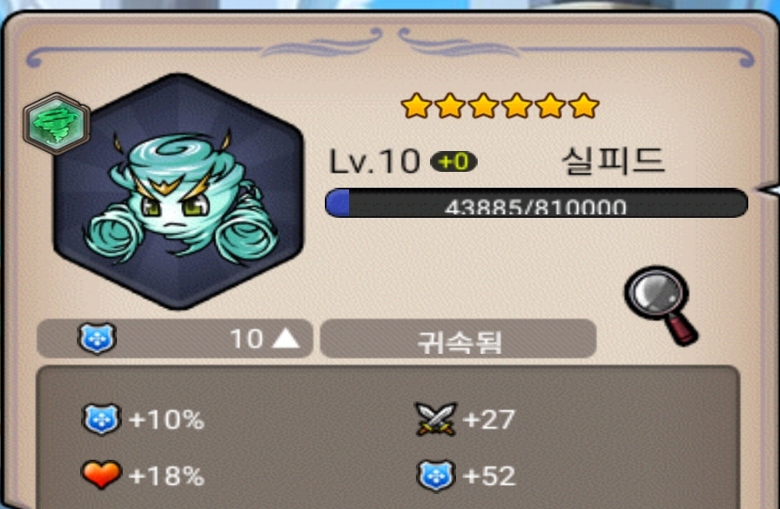Click the 귀속됨 bound status button

pos(458,339)
